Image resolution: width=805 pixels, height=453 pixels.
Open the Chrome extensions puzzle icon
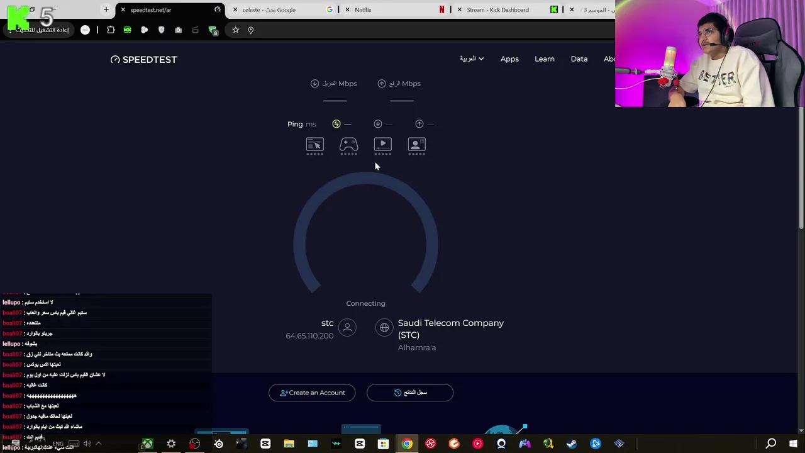click(111, 30)
